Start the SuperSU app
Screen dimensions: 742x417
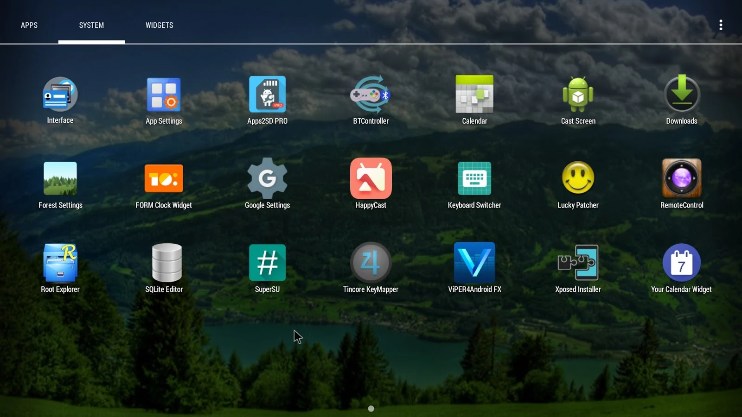coord(268,263)
